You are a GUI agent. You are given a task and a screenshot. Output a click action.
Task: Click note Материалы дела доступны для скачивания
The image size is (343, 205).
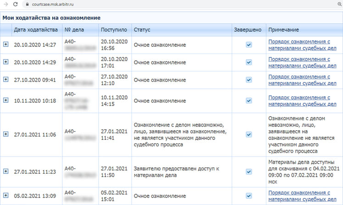(x=304, y=172)
